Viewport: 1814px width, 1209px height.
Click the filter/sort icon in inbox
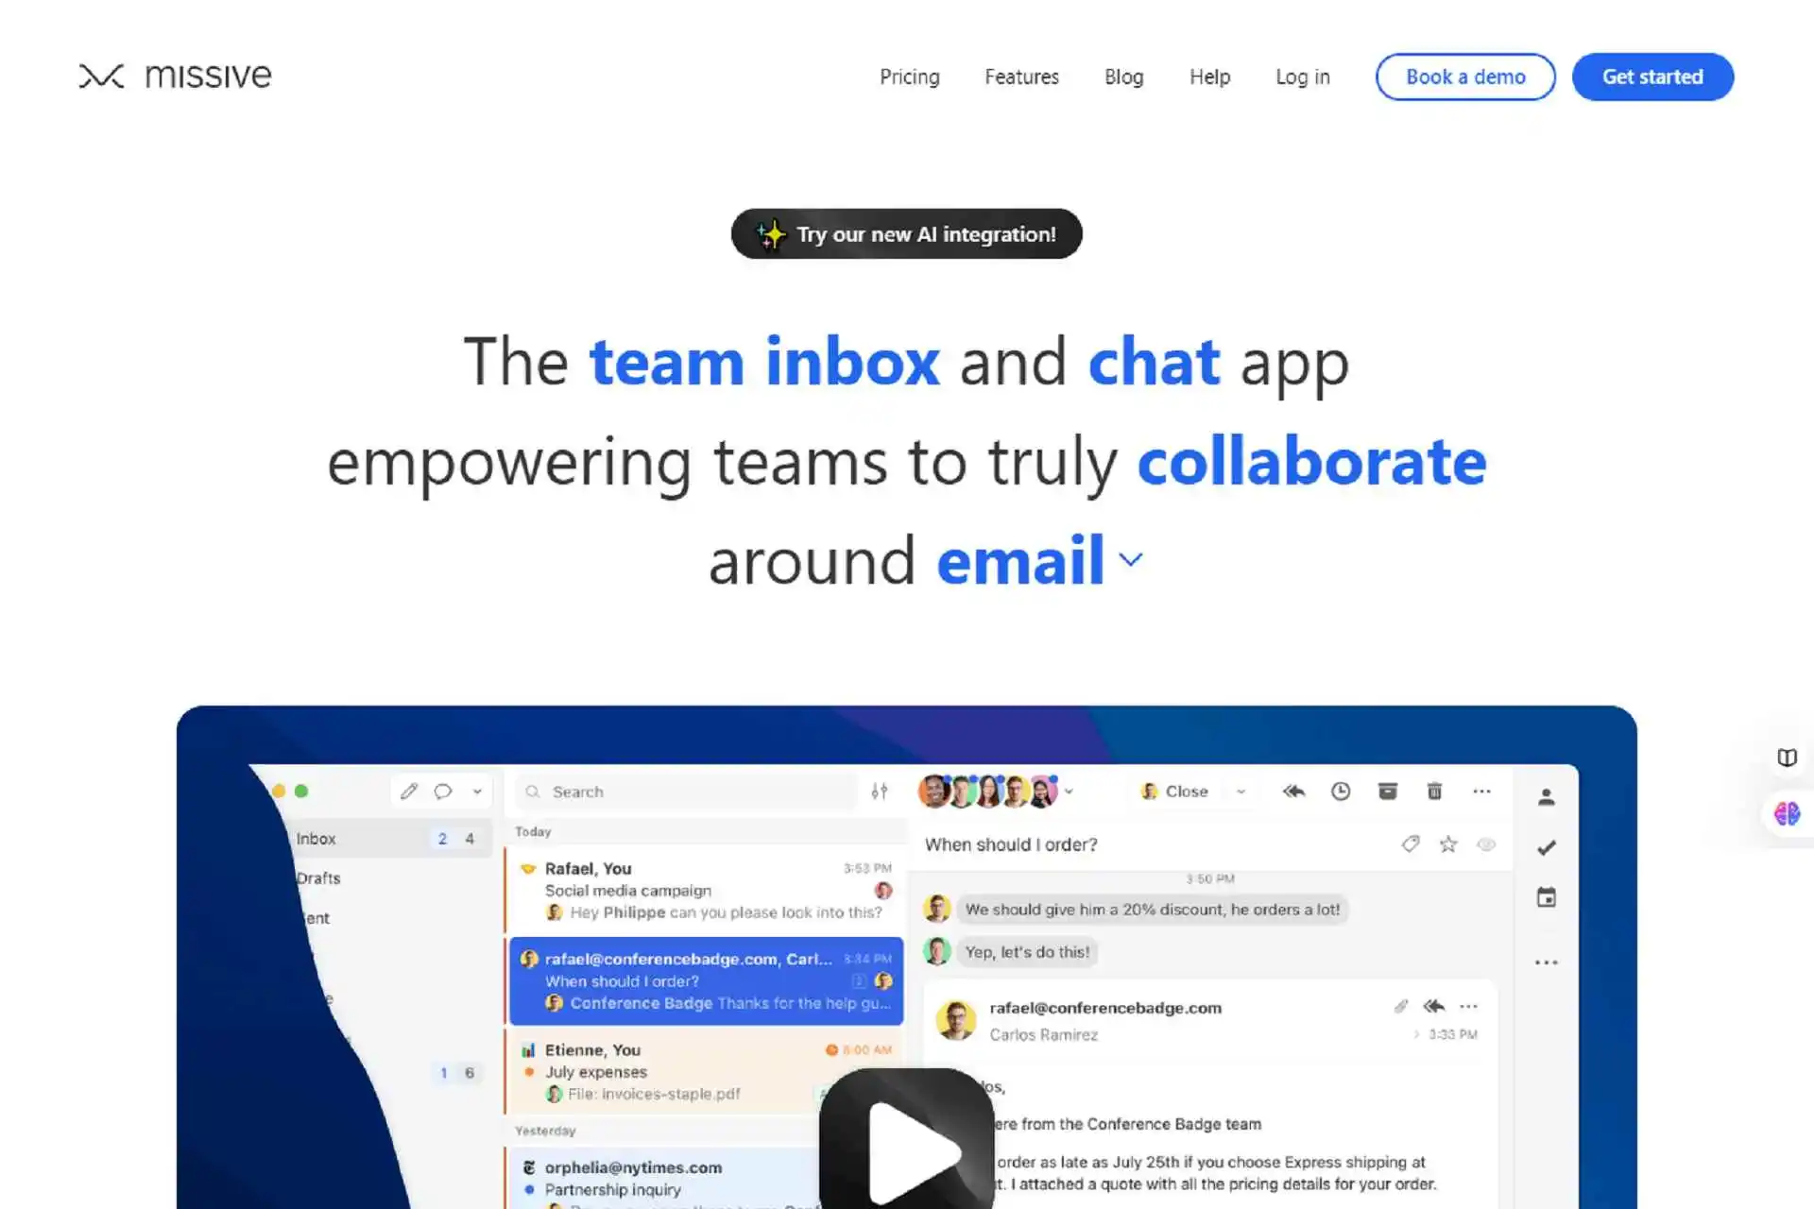tap(879, 791)
